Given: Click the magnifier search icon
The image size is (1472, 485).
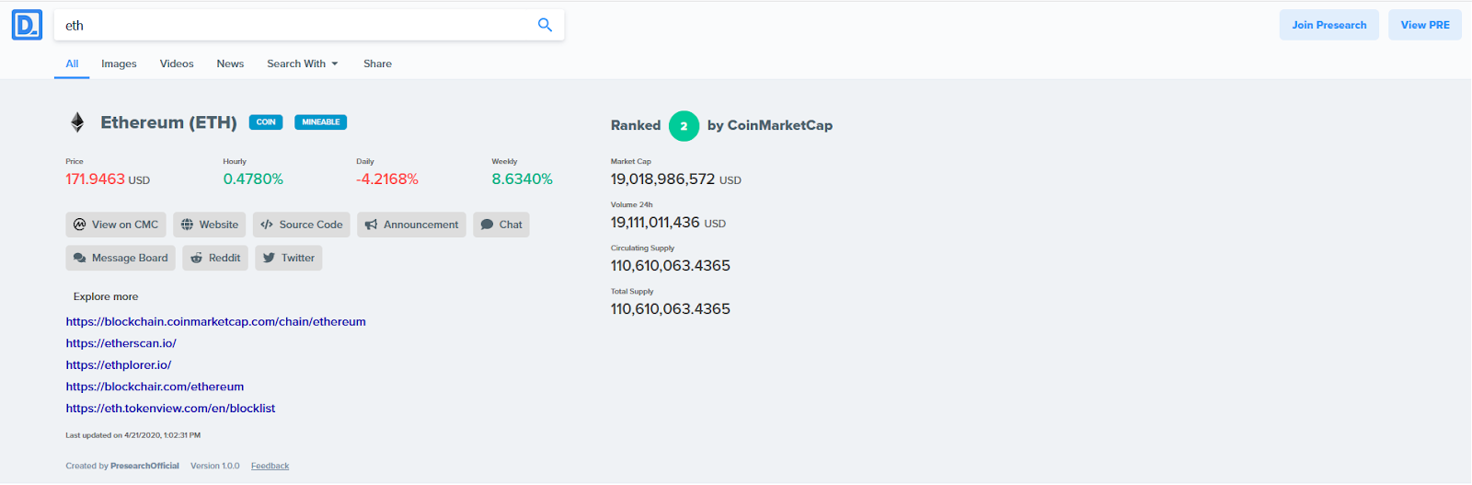Looking at the screenshot, I should click(545, 25).
